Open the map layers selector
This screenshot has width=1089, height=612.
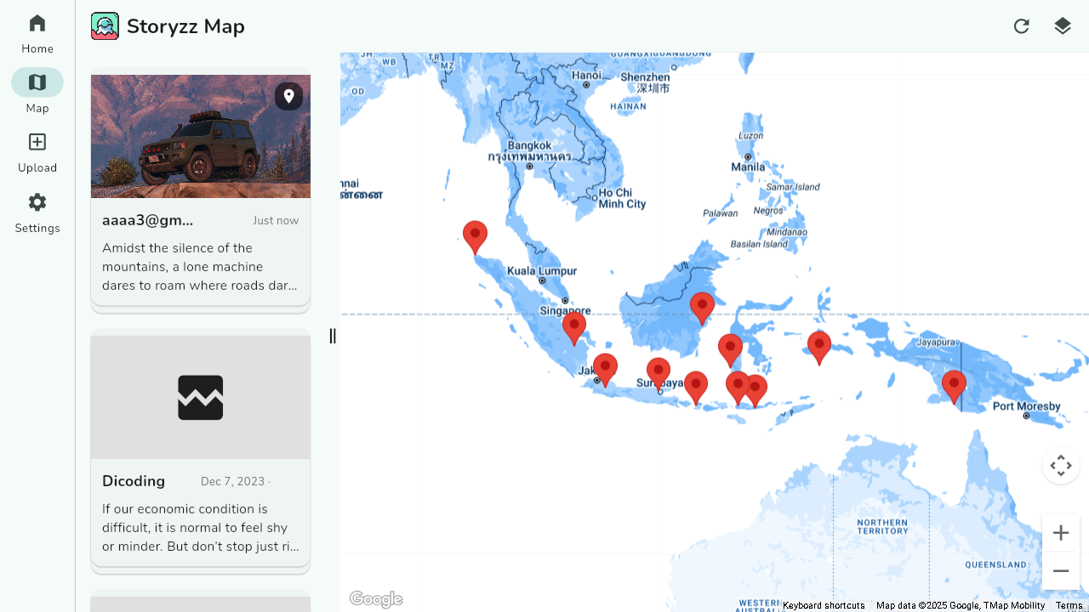[1062, 26]
